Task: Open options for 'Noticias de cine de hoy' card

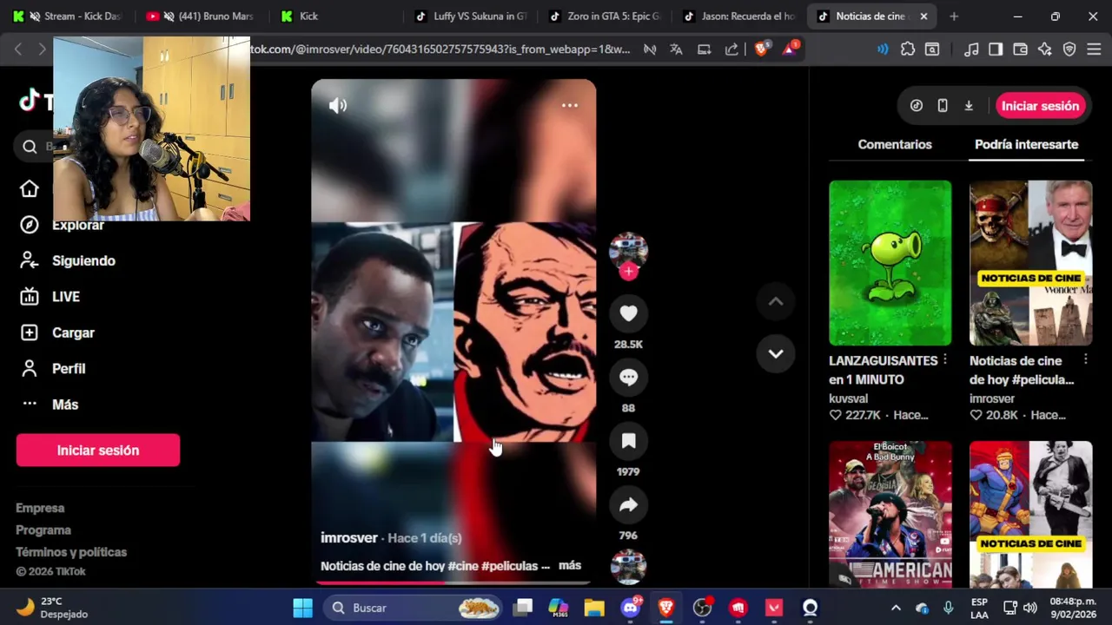Action: tap(1086, 359)
